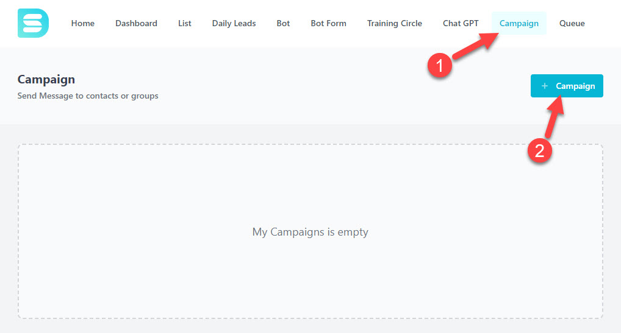Click 'Send Message to contacts or groups' subtitle
Screen dimensions: 621x333
tap(88, 96)
